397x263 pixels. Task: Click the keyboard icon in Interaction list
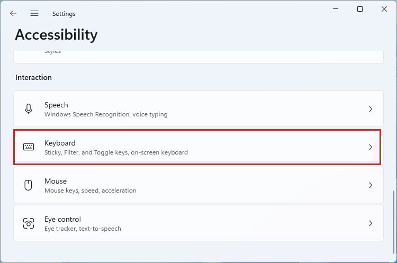tap(29, 147)
